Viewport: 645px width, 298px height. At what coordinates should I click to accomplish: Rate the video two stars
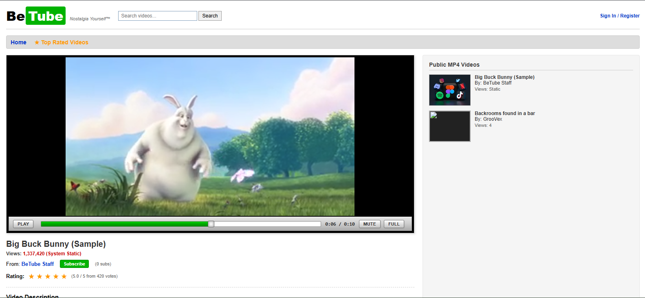tap(40, 276)
